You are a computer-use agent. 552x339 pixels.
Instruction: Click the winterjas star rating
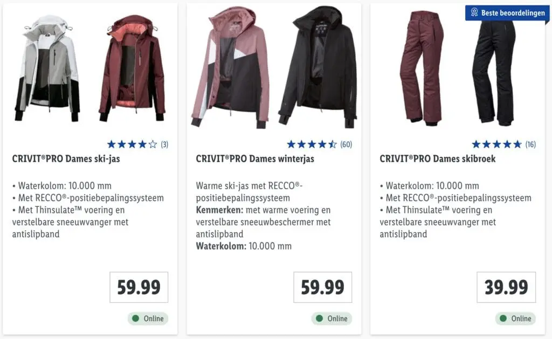click(x=312, y=144)
